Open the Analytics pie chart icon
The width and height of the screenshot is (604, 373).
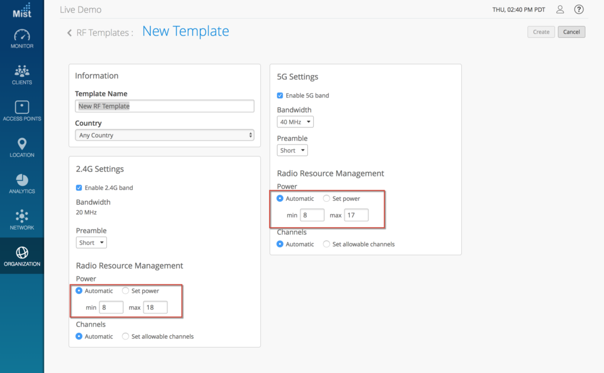tap(22, 180)
